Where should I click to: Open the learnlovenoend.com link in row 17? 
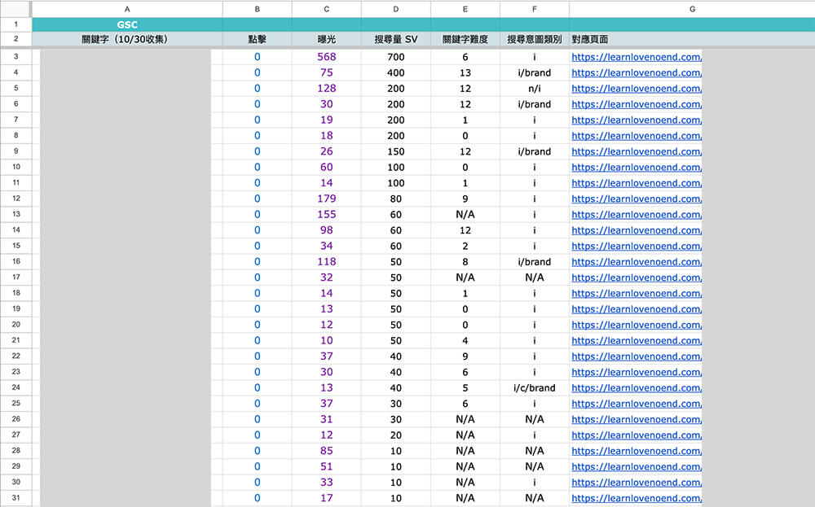tap(637, 278)
